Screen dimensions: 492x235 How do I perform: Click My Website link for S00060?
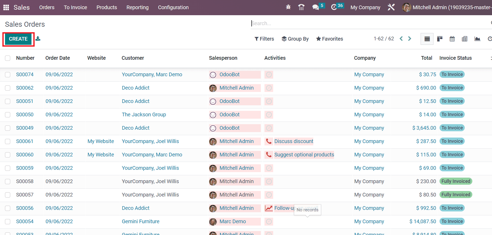101,155
